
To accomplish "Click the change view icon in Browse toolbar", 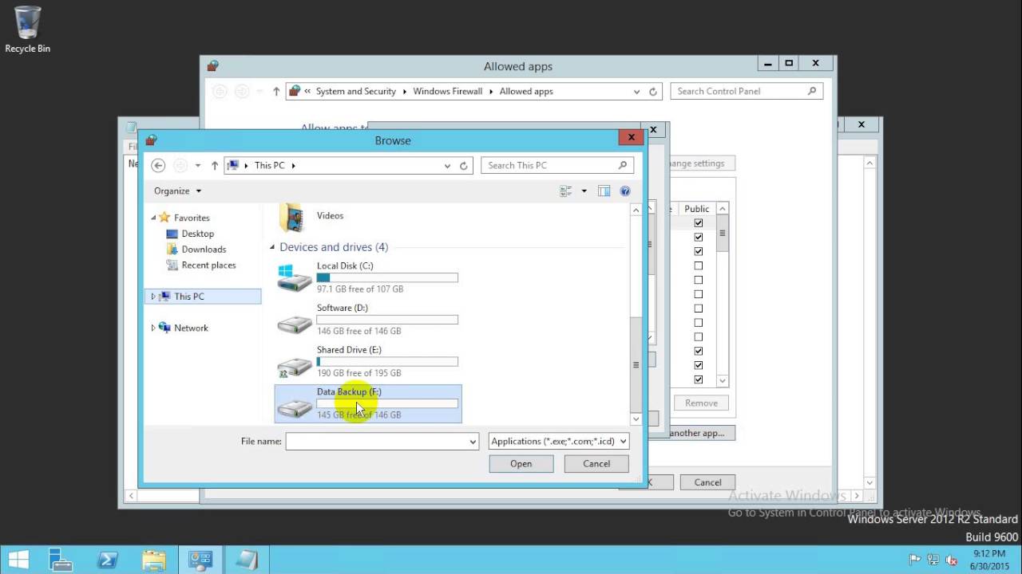I will [566, 191].
